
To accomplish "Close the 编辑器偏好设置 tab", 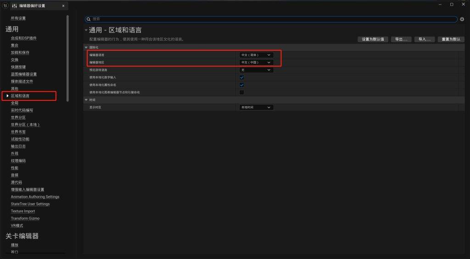I will (x=63, y=6).
